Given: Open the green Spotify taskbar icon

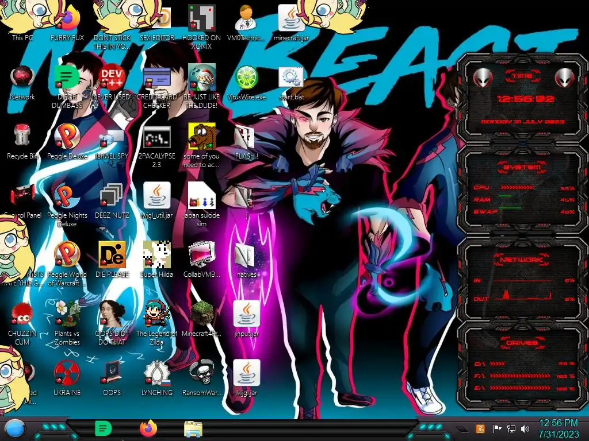Looking at the screenshot, I should (x=103, y=428).
